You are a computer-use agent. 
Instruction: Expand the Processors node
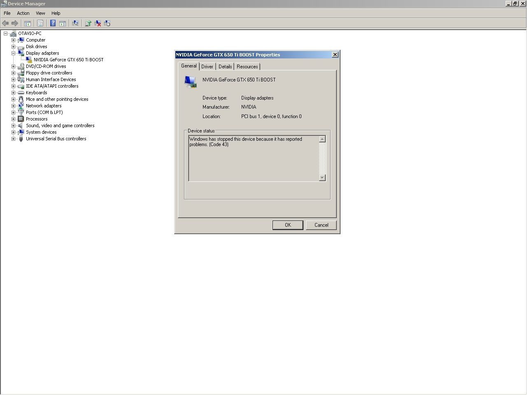click(13, 119)
